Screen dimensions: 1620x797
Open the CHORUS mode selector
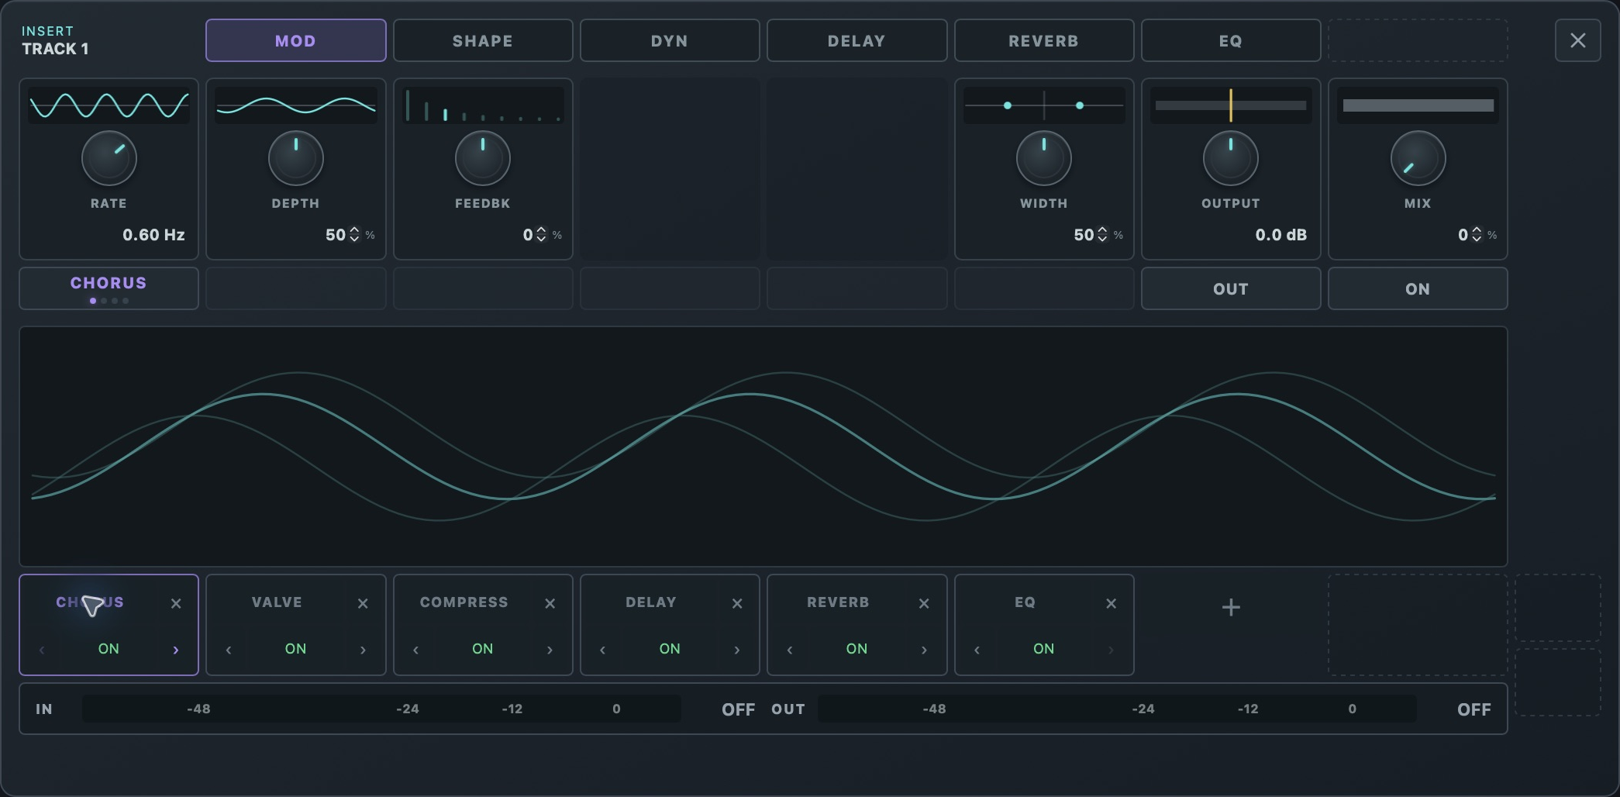coord(109,288)
